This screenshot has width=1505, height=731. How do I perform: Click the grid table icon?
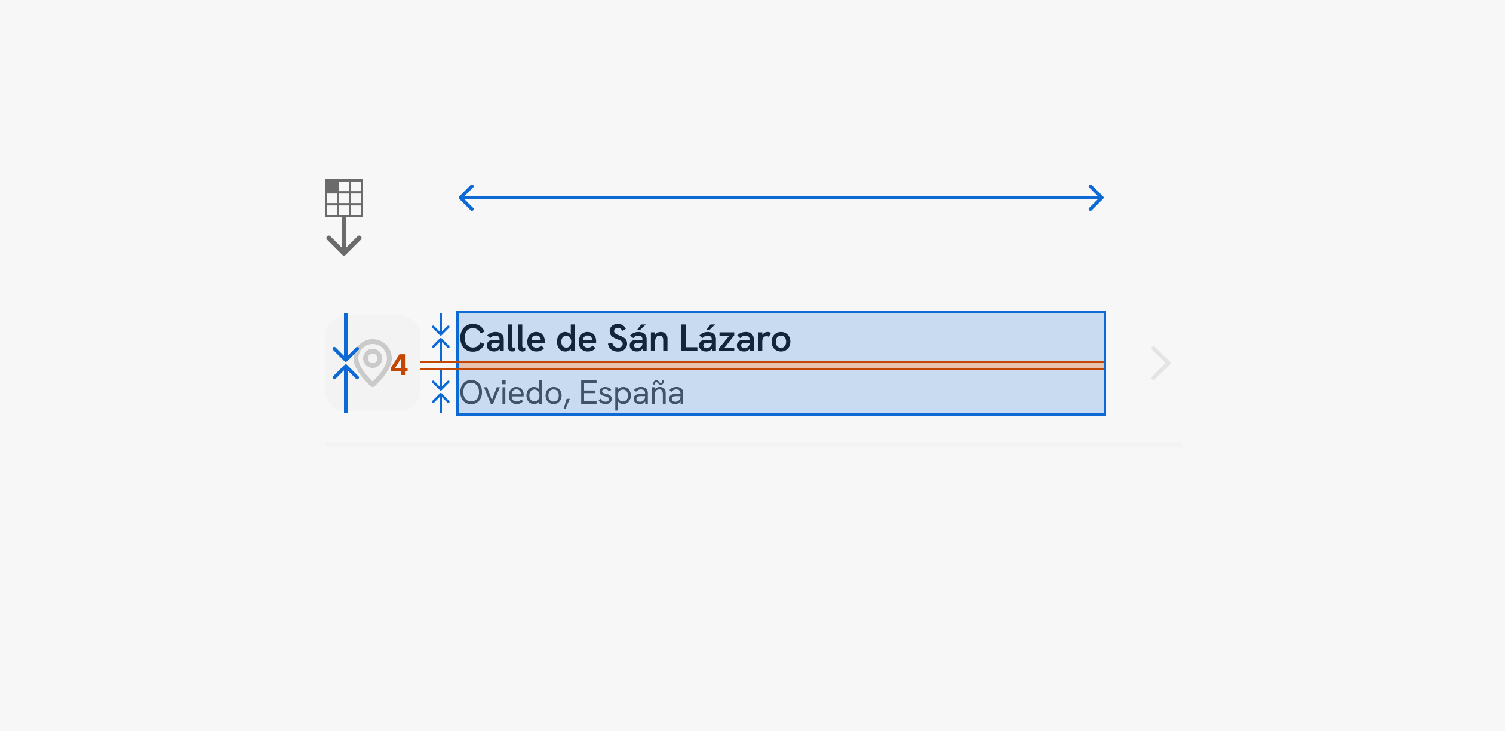[344, 198]
